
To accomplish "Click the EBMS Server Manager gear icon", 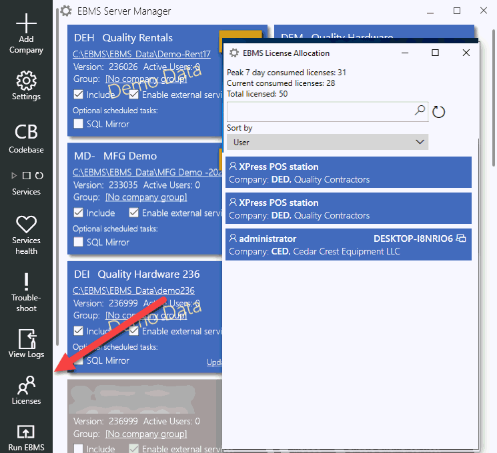I will 66,11.
